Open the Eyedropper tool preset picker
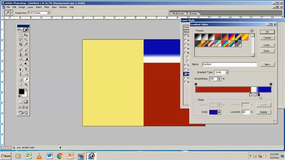This screenshot has width=285, height=160. [12, 13]
